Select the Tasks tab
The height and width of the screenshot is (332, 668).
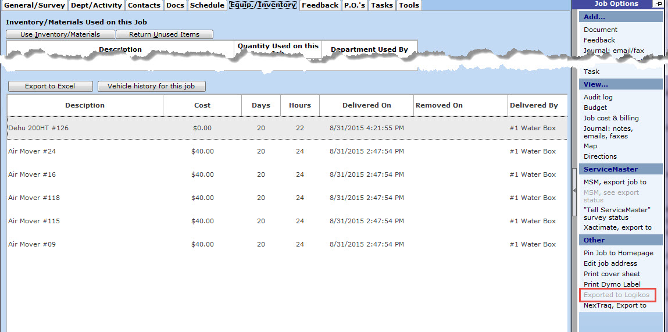pyautogui.click(x=382, y=5)
